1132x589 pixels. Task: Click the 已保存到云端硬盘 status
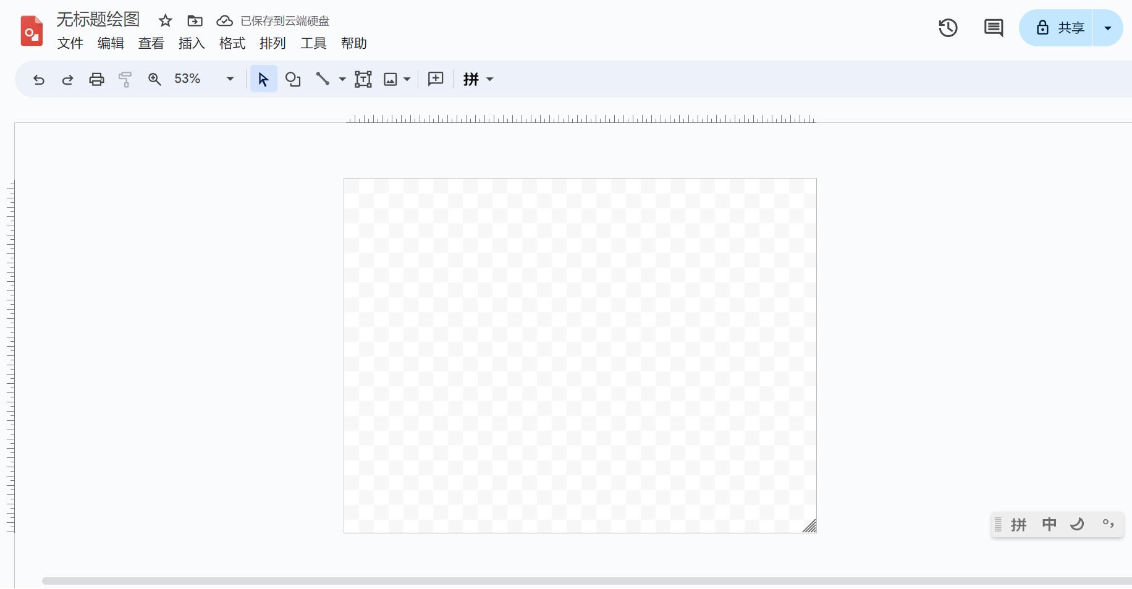[284, 21]
